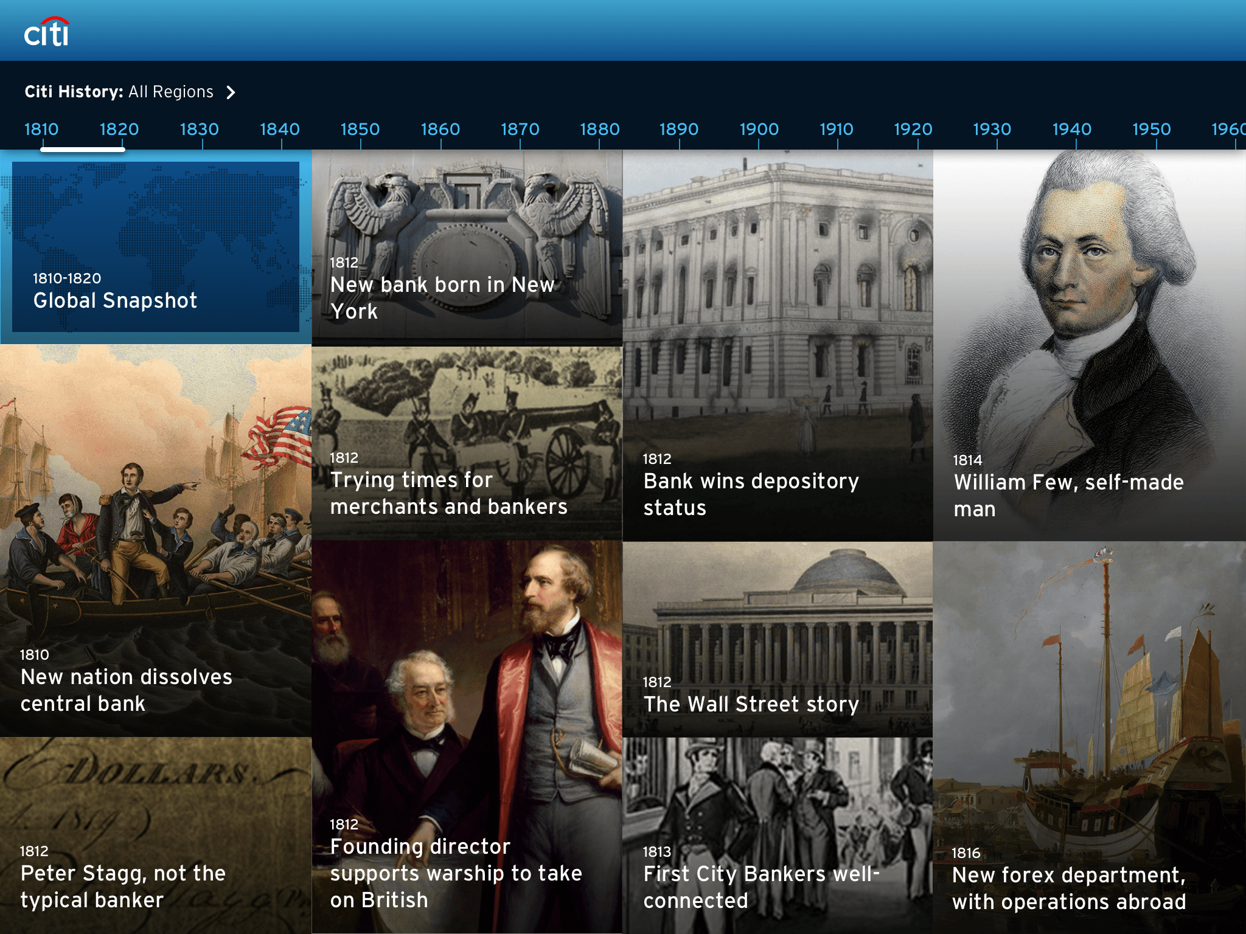Open The Wall Street story tile

[778, 639]
